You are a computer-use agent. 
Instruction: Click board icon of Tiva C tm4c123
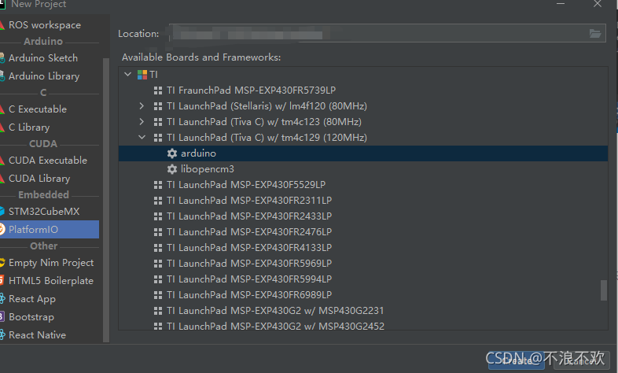[x=158, y=122]
